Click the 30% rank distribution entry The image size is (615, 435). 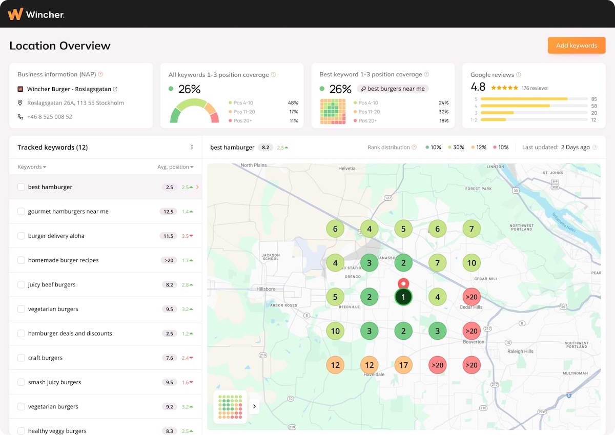point(456,148)
